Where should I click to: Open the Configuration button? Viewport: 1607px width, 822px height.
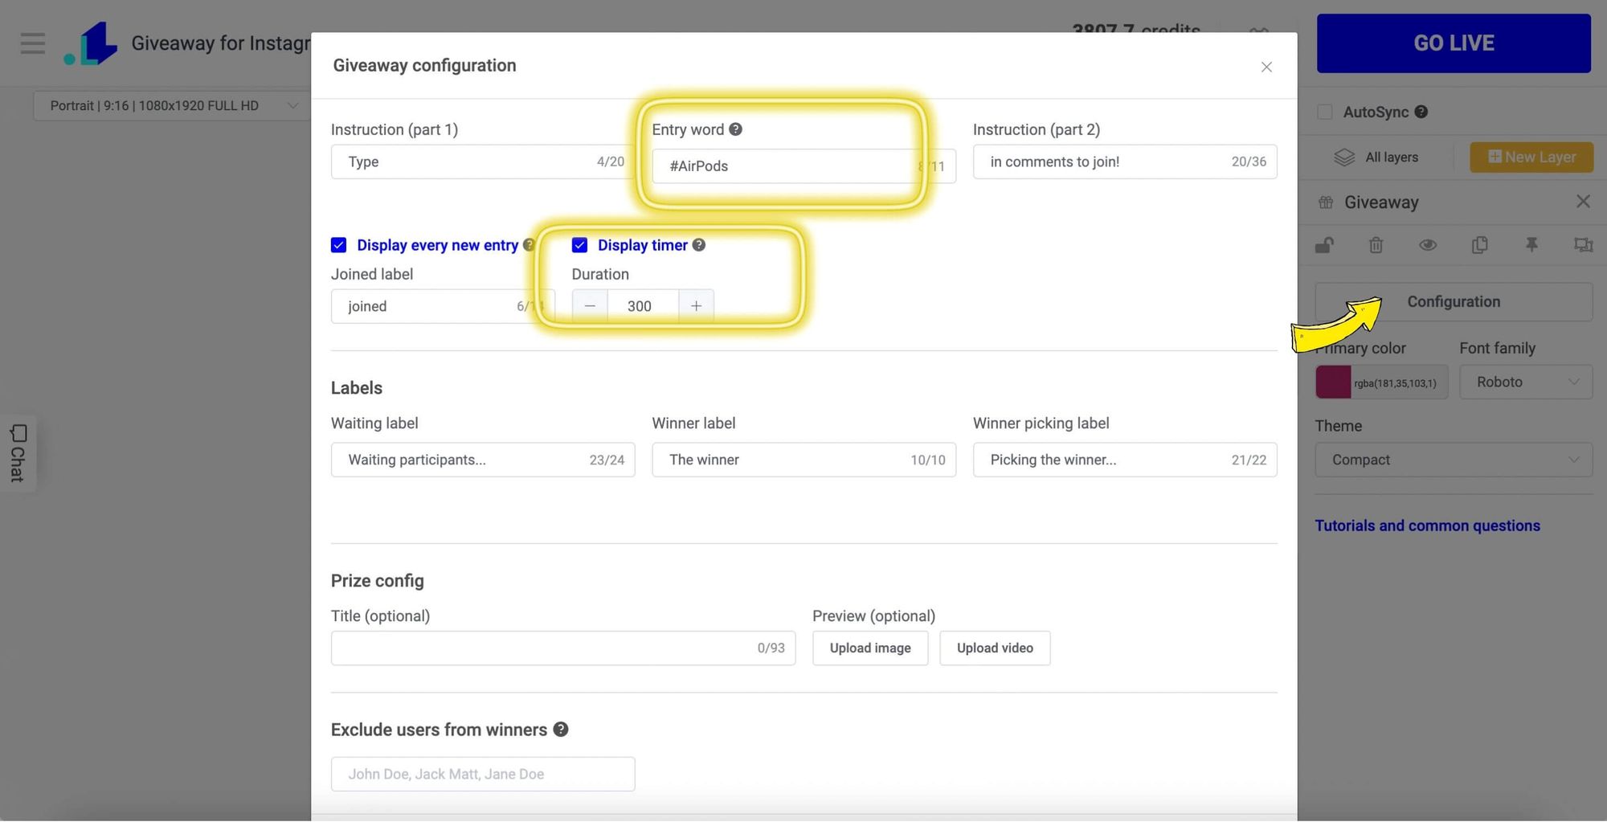pyautogui.click(x=1454, y=301)
